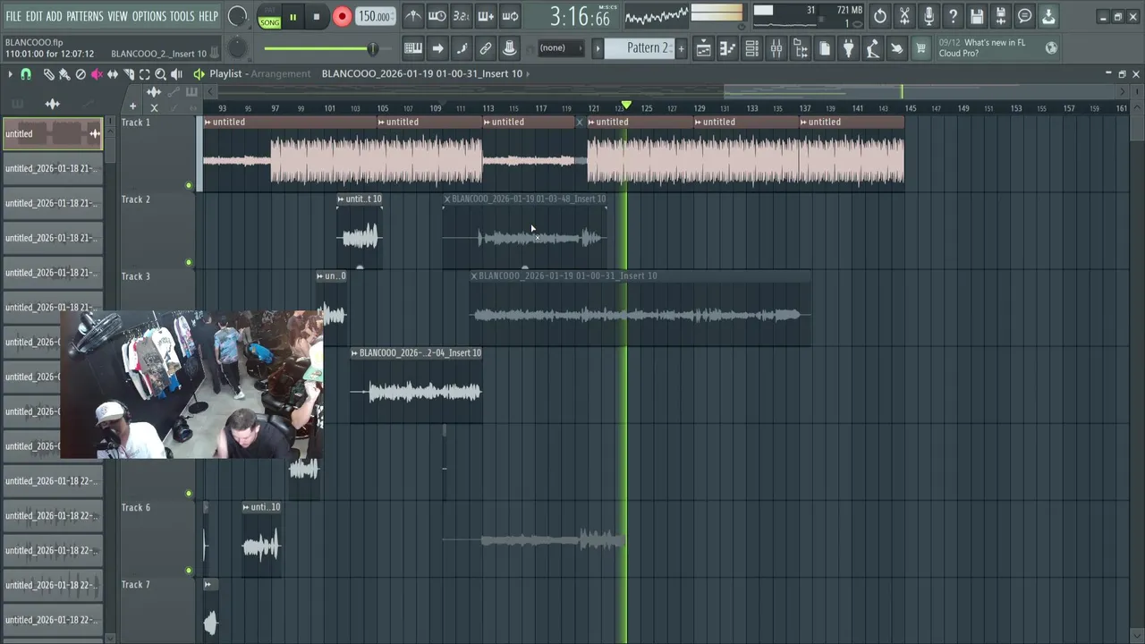Pause playback with the pause button
Viewport: 1145px width, 644px height.
tap(293, 17)
